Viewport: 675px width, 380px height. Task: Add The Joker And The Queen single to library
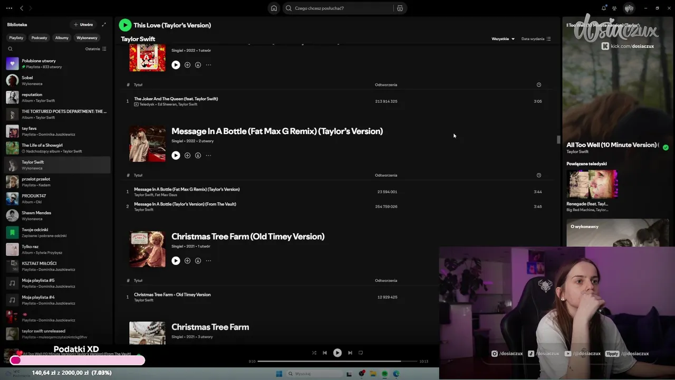pyautogui.click(x=187, y=65)
